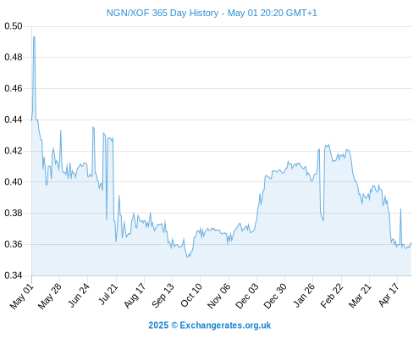The width and height of the screenshot is (419, 339).
Task: Click the Dec 03 date label
Action: [x=247, y=296]
